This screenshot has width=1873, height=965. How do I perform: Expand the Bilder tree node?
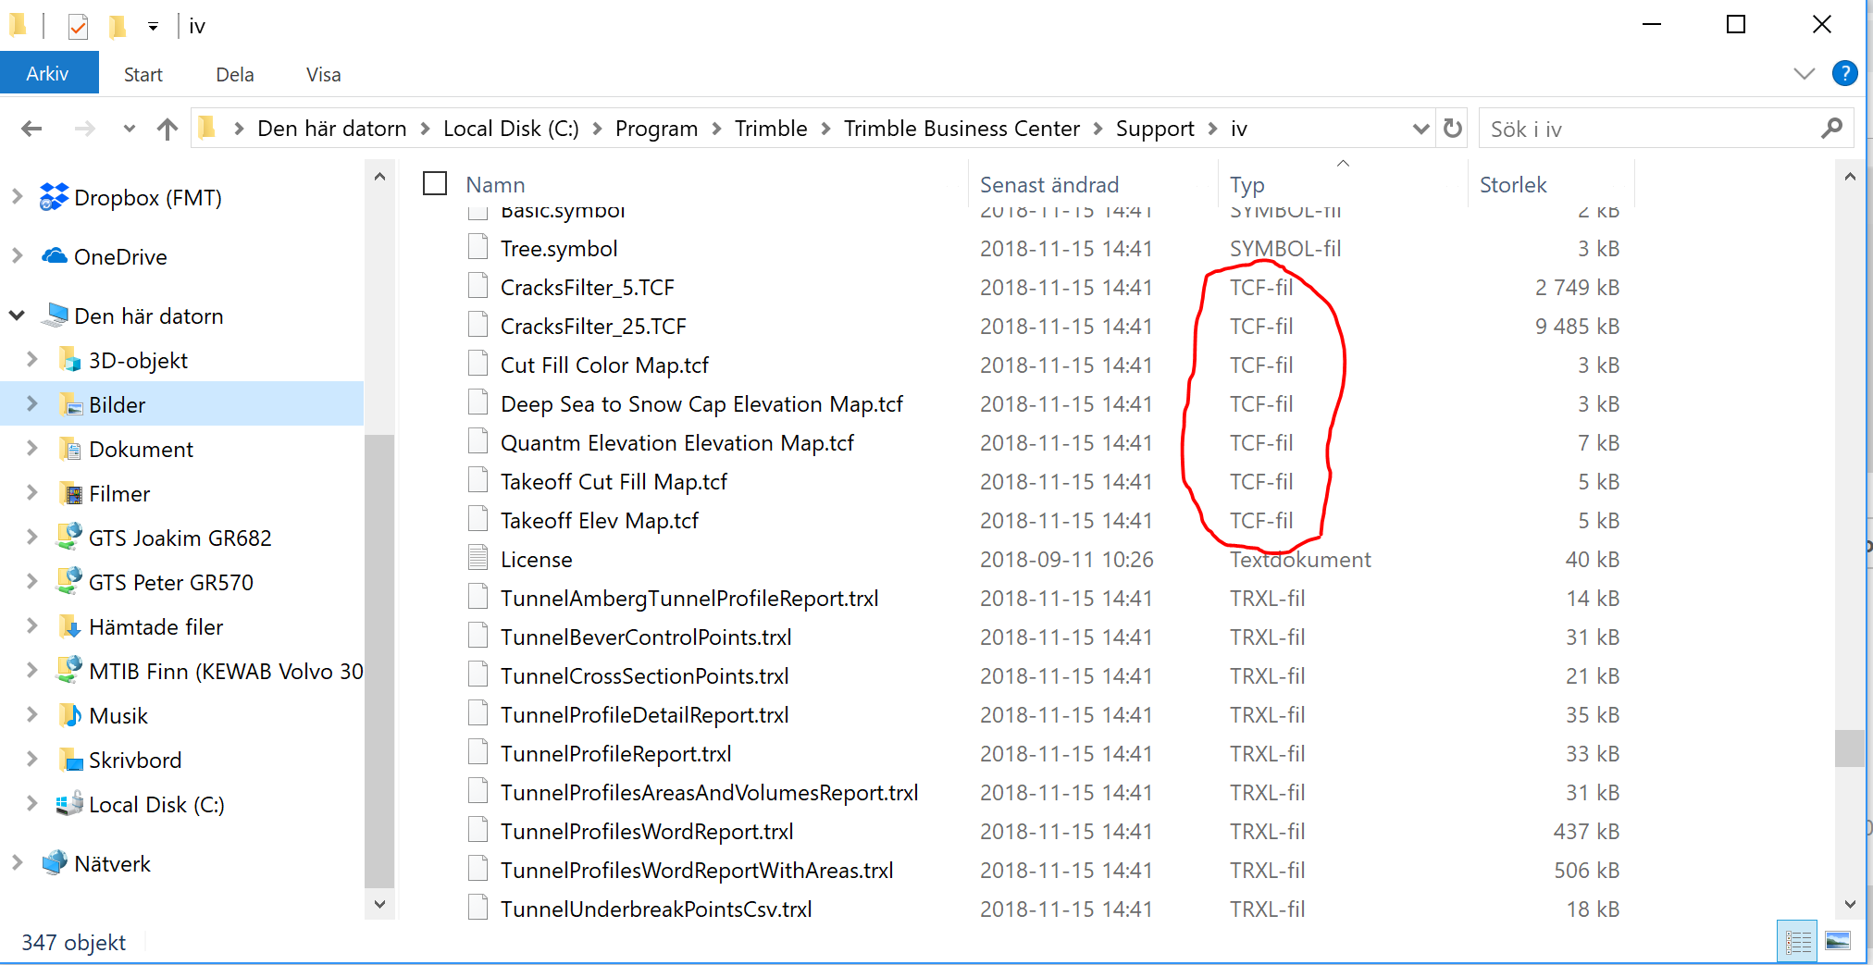[31, 404]
